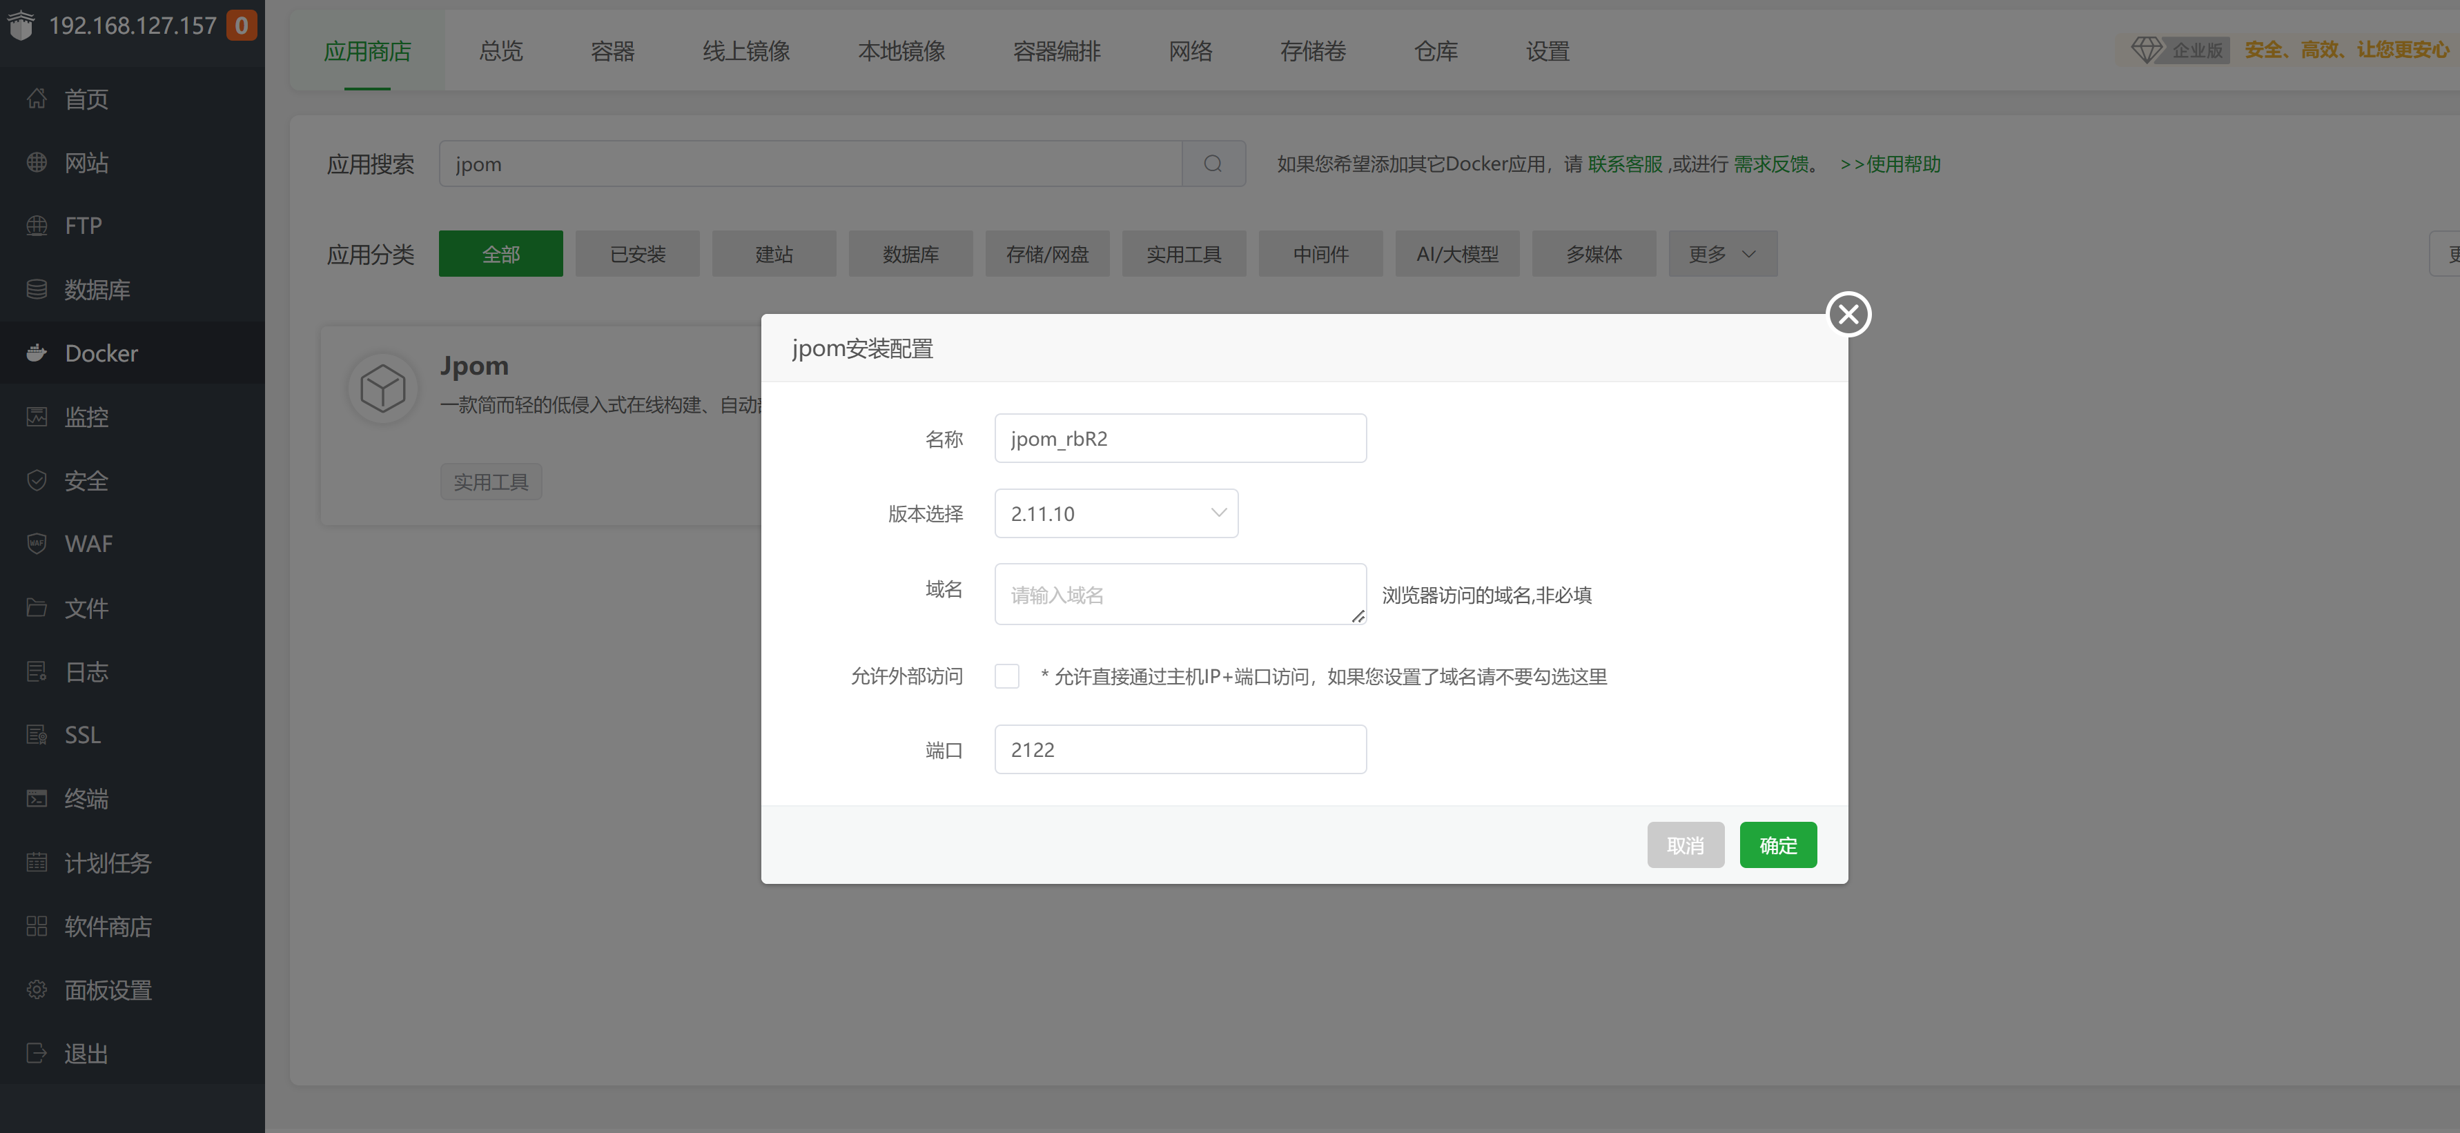Expand the More categories dropdown
2460x1133 pixels.
click(1722, 254)
